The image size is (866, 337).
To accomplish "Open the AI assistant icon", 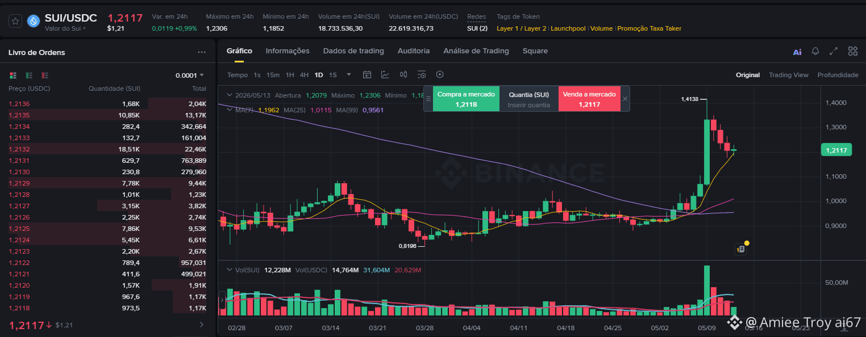I will coord(797,52).
